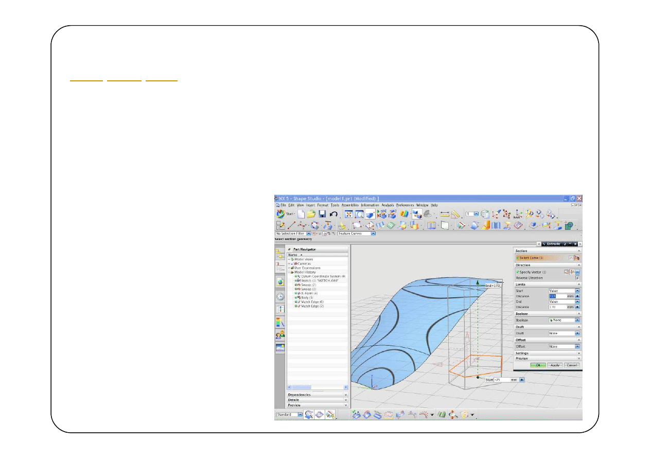
Task: Click the Undo arrow icon
Action: 333,214
